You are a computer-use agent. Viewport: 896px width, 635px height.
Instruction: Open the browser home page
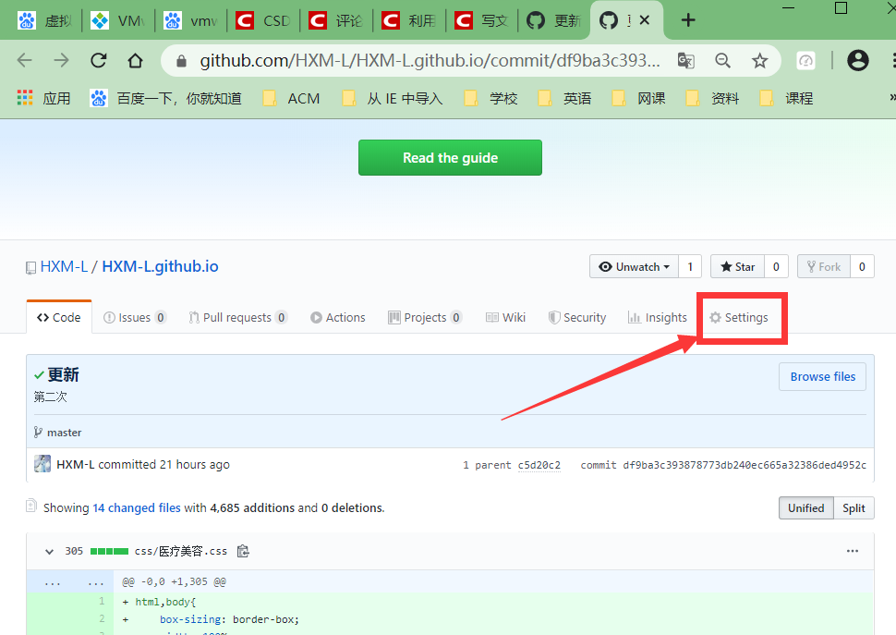(x=136, y=60)
